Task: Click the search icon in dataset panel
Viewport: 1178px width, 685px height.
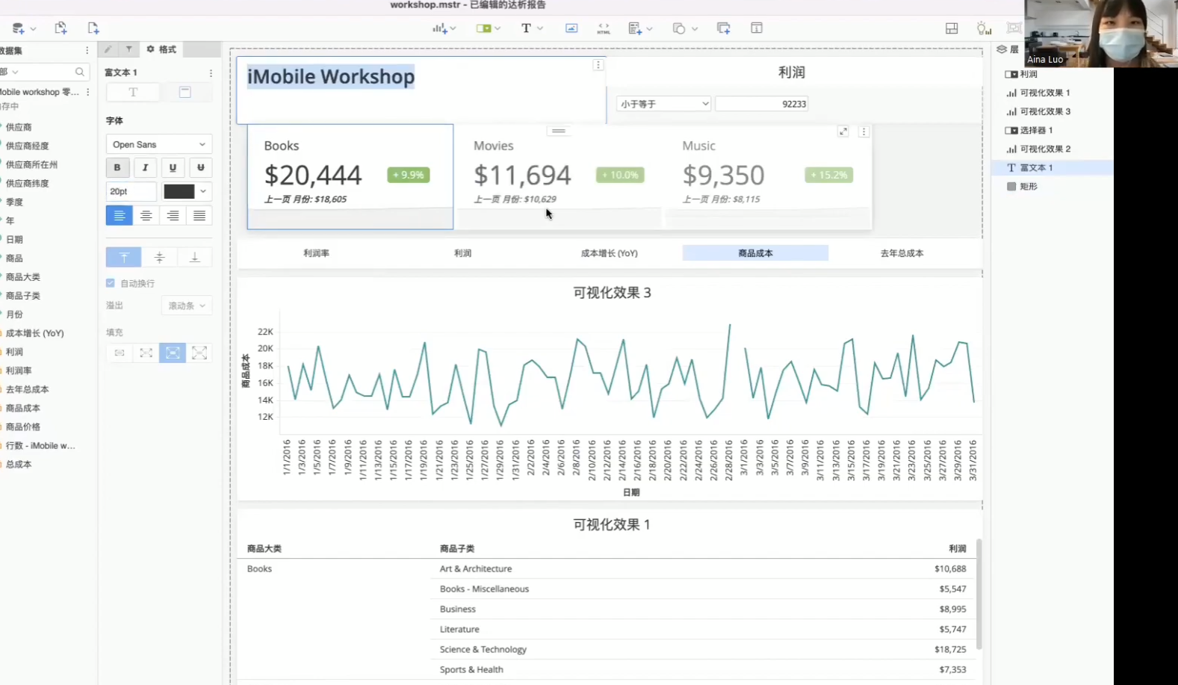Action: coord(80,72)
